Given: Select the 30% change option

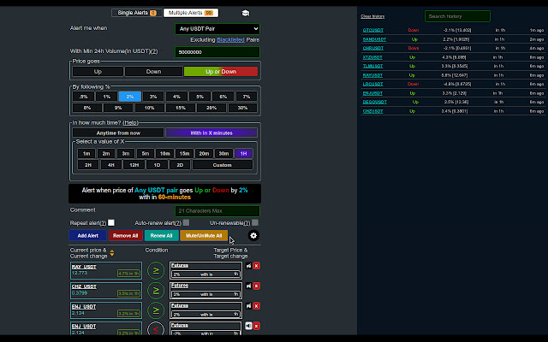Looking at the screenshot, I should (242, 108).
